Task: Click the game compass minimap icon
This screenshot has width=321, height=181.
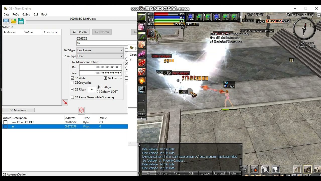Action: coord(304,28)
